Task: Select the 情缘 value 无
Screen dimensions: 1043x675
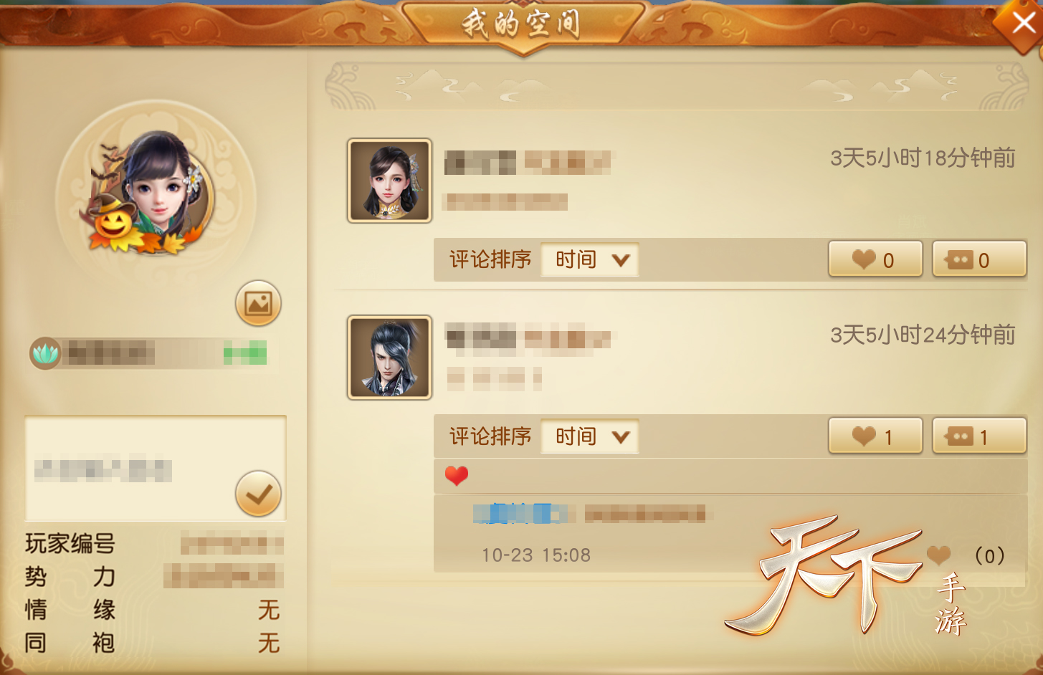Action: tap(269, 611)
